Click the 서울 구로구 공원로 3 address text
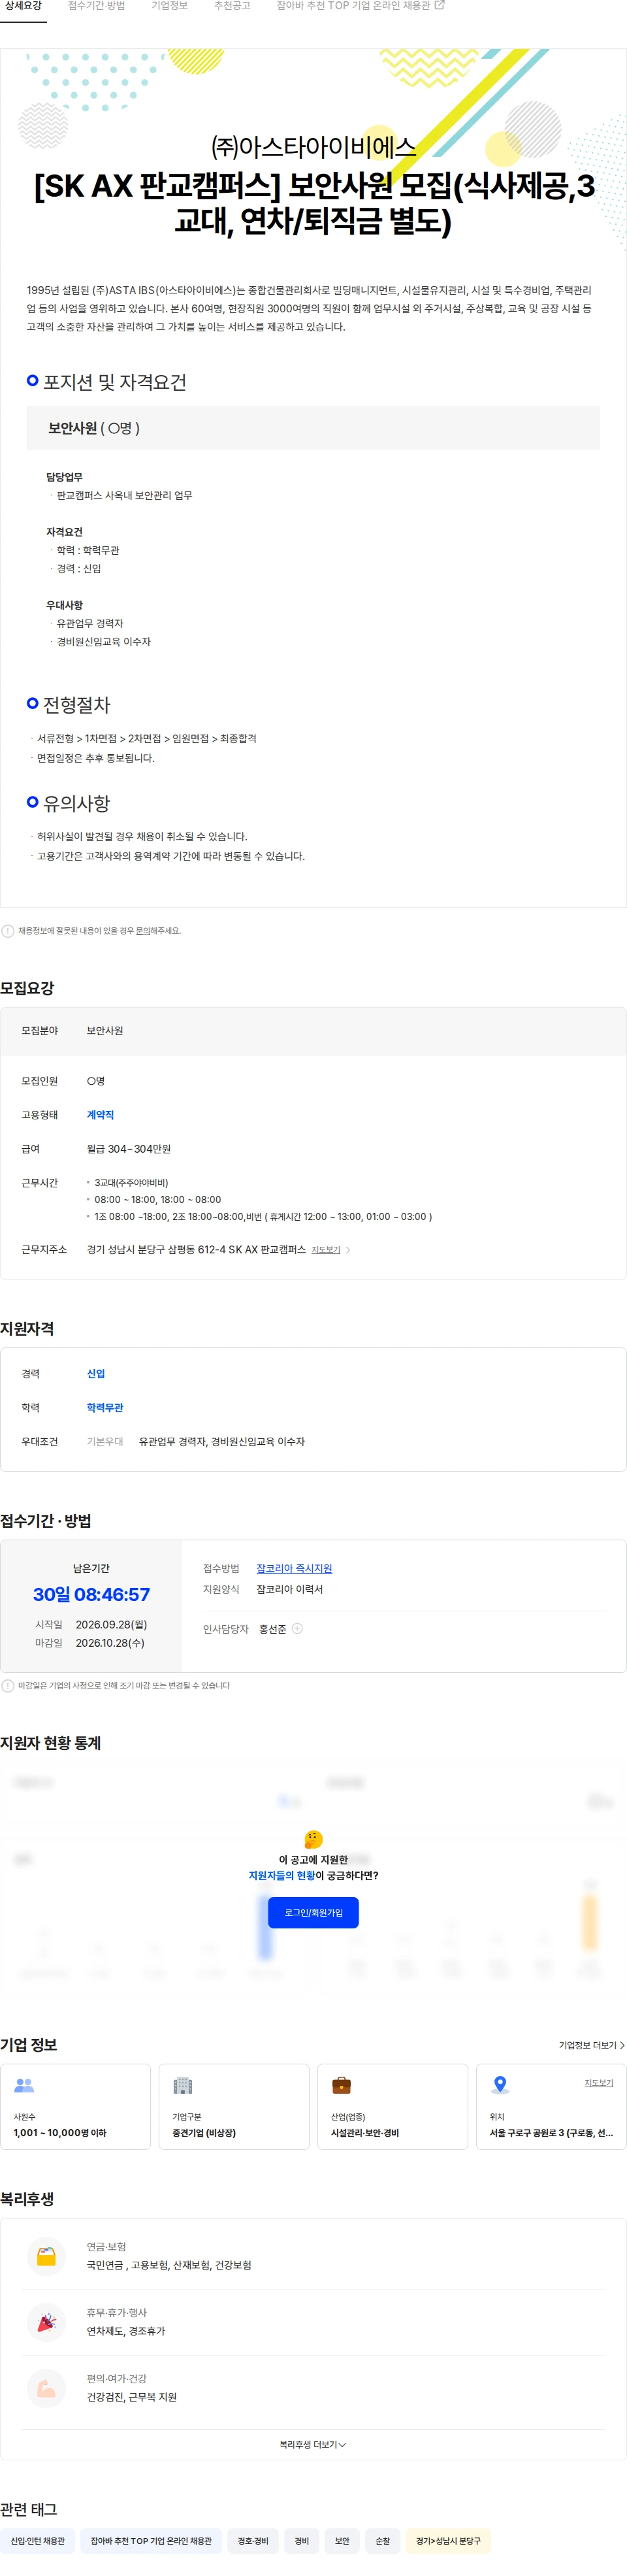 pyautogui.click(x=551, y=2133)
